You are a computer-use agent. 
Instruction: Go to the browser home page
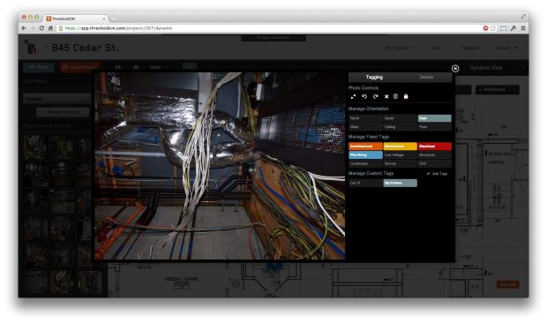click(x=50, y=28)
